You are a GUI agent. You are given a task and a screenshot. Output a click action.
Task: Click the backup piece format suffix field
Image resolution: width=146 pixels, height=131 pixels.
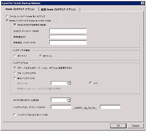tap(110, 107)
